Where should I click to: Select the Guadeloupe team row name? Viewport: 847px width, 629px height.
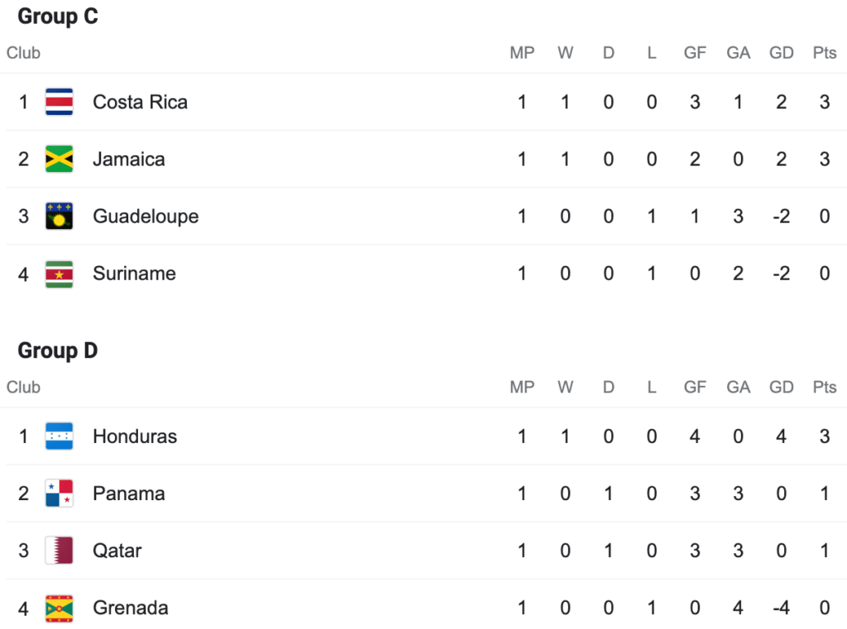click(146, 217)
